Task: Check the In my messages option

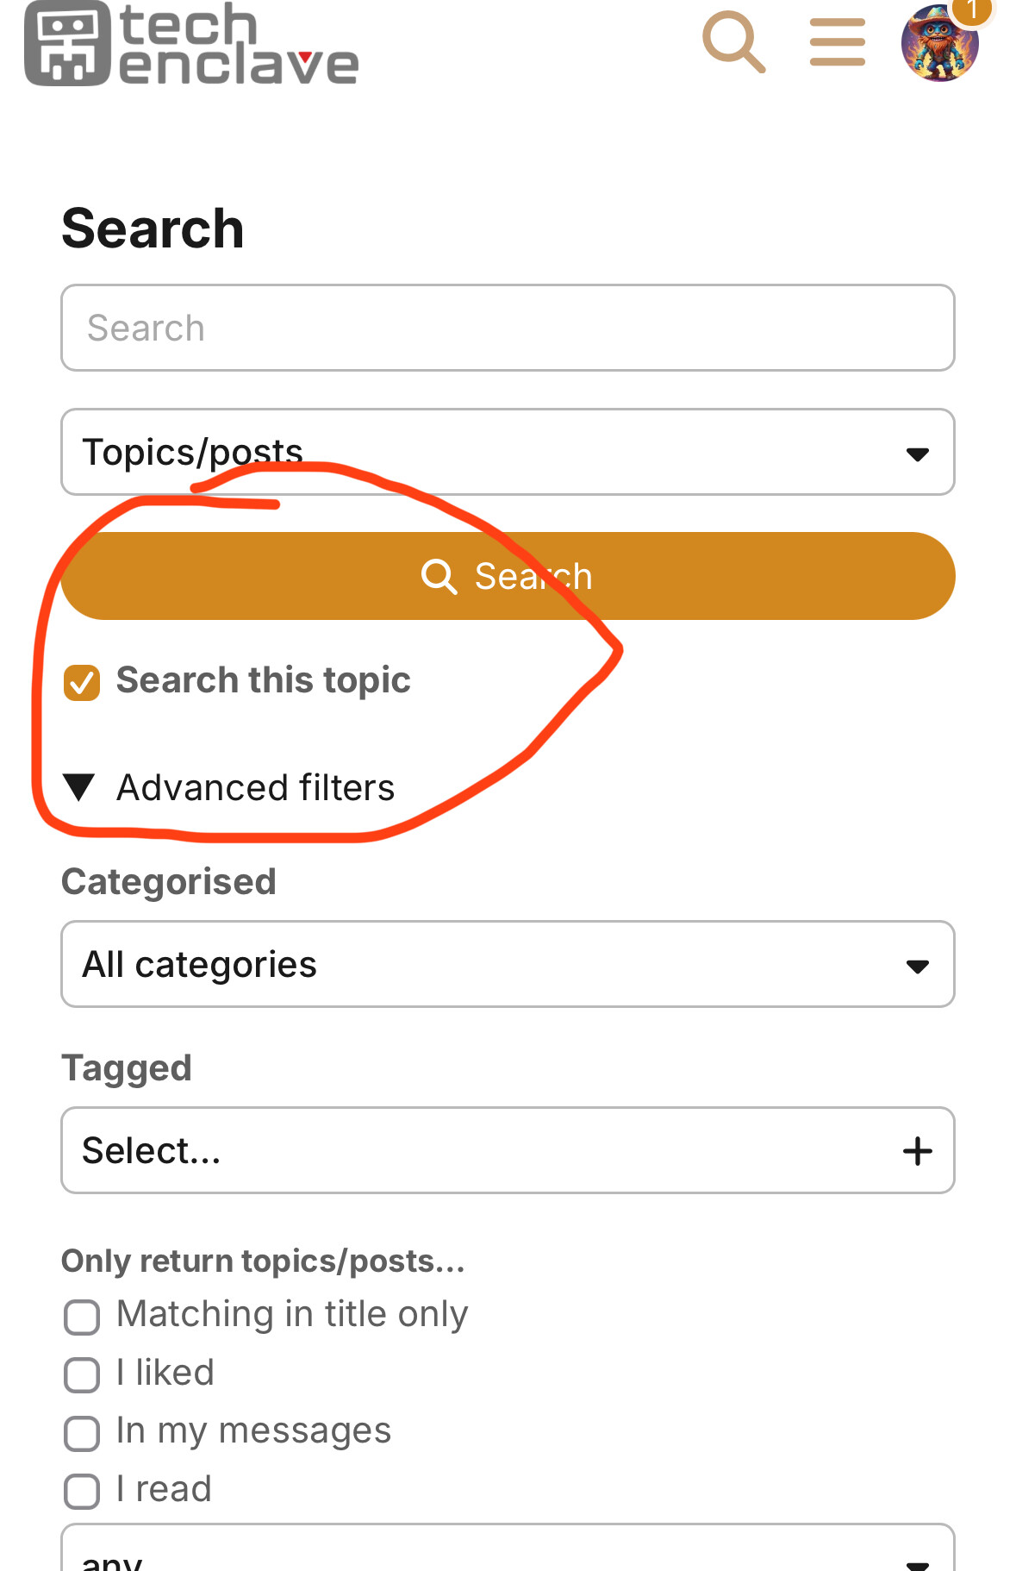Action: (x=82, y=1433)
